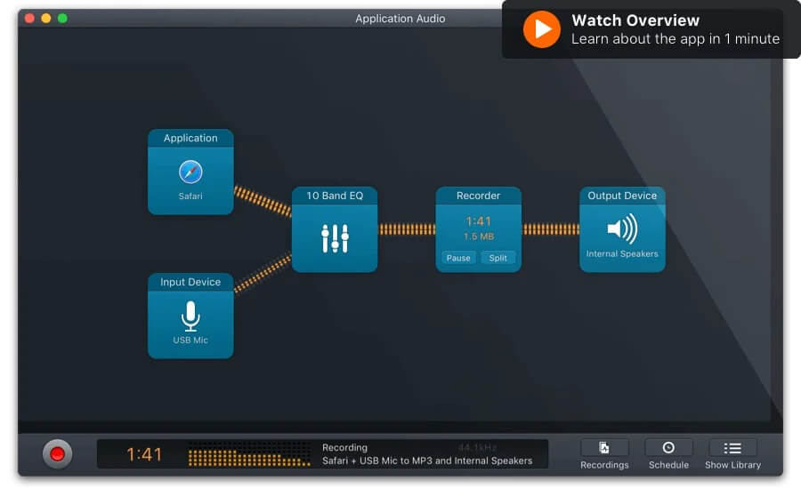Click the Watch Overview heading

click(635, 20)
